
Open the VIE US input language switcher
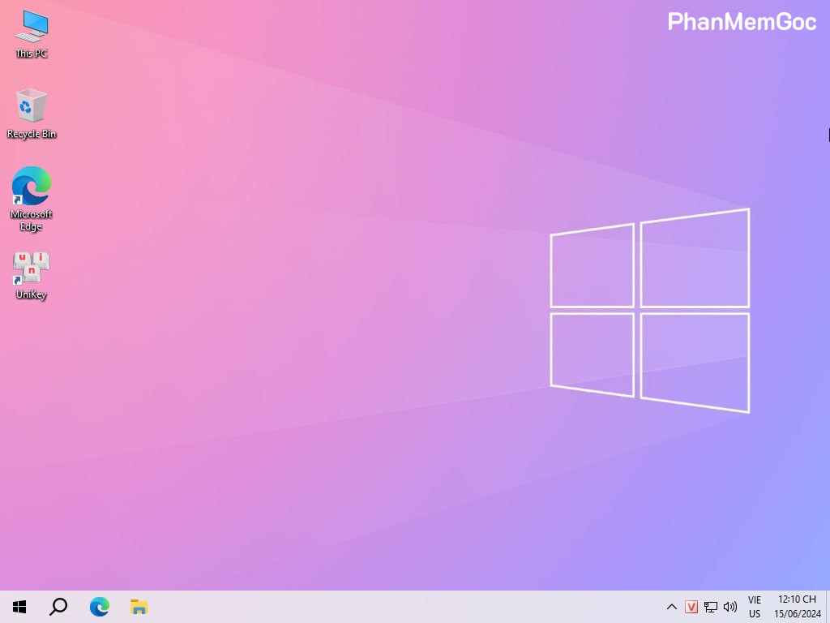tap(755, 607)
